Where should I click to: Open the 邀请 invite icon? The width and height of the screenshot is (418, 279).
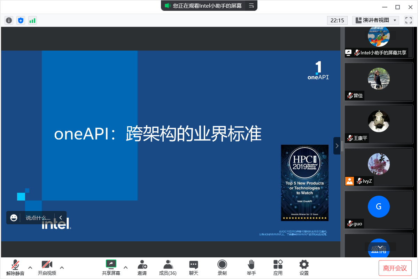pos(142,267)
